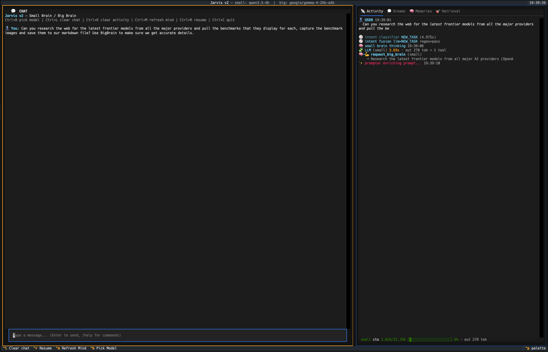Open the Memories tab
The width and height of the screenshot is (548, 352).
[x=423, y=11]
